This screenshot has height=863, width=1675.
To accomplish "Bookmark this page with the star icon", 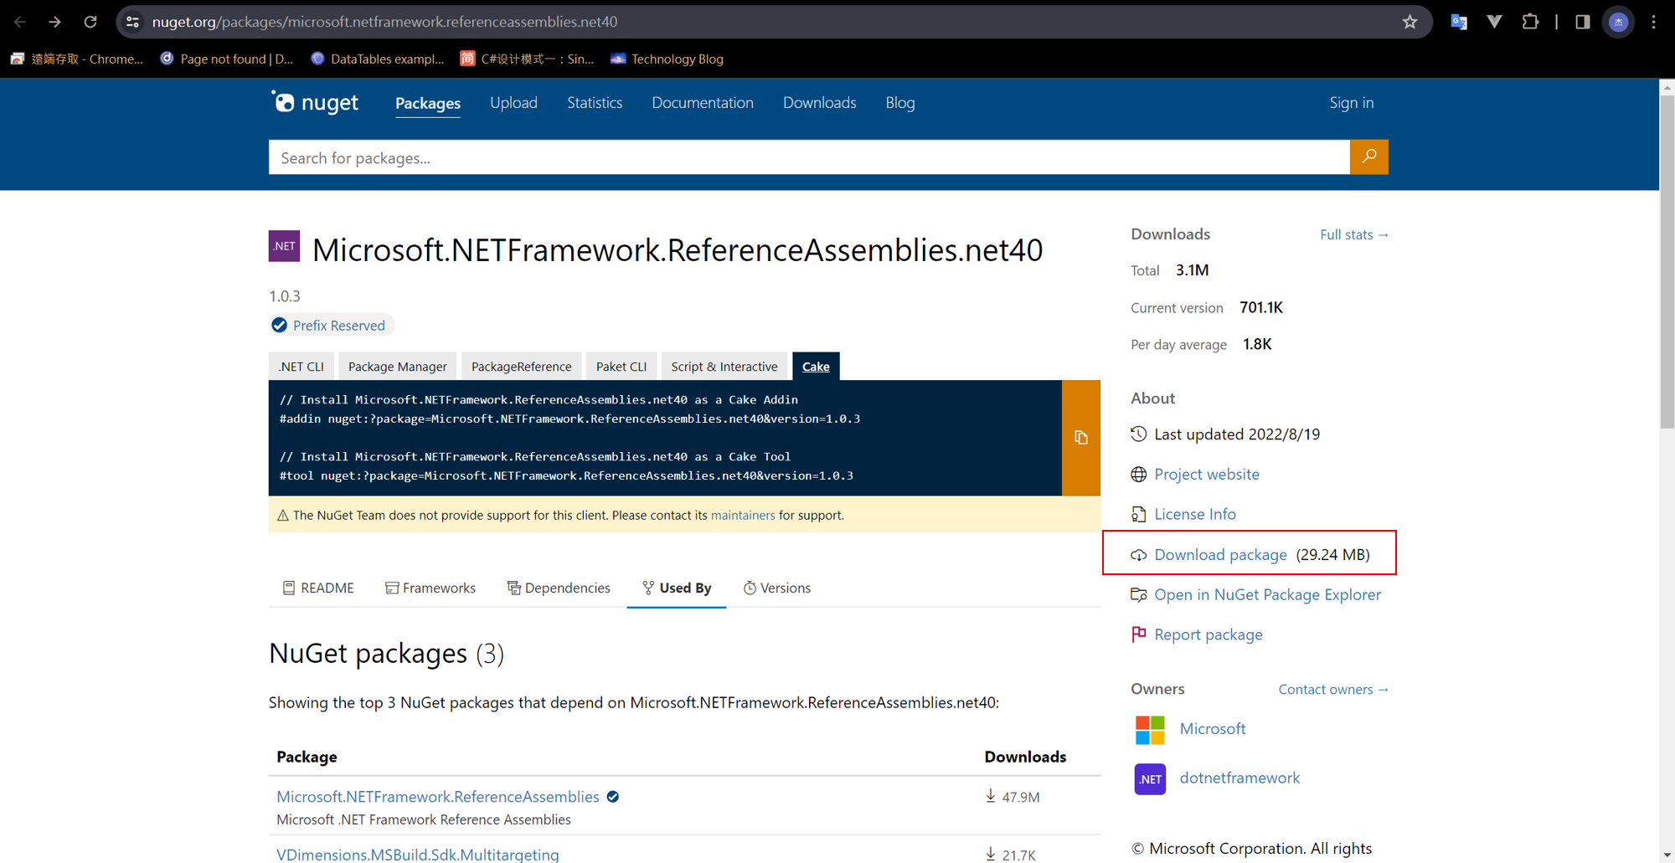I will [1410, 22].
